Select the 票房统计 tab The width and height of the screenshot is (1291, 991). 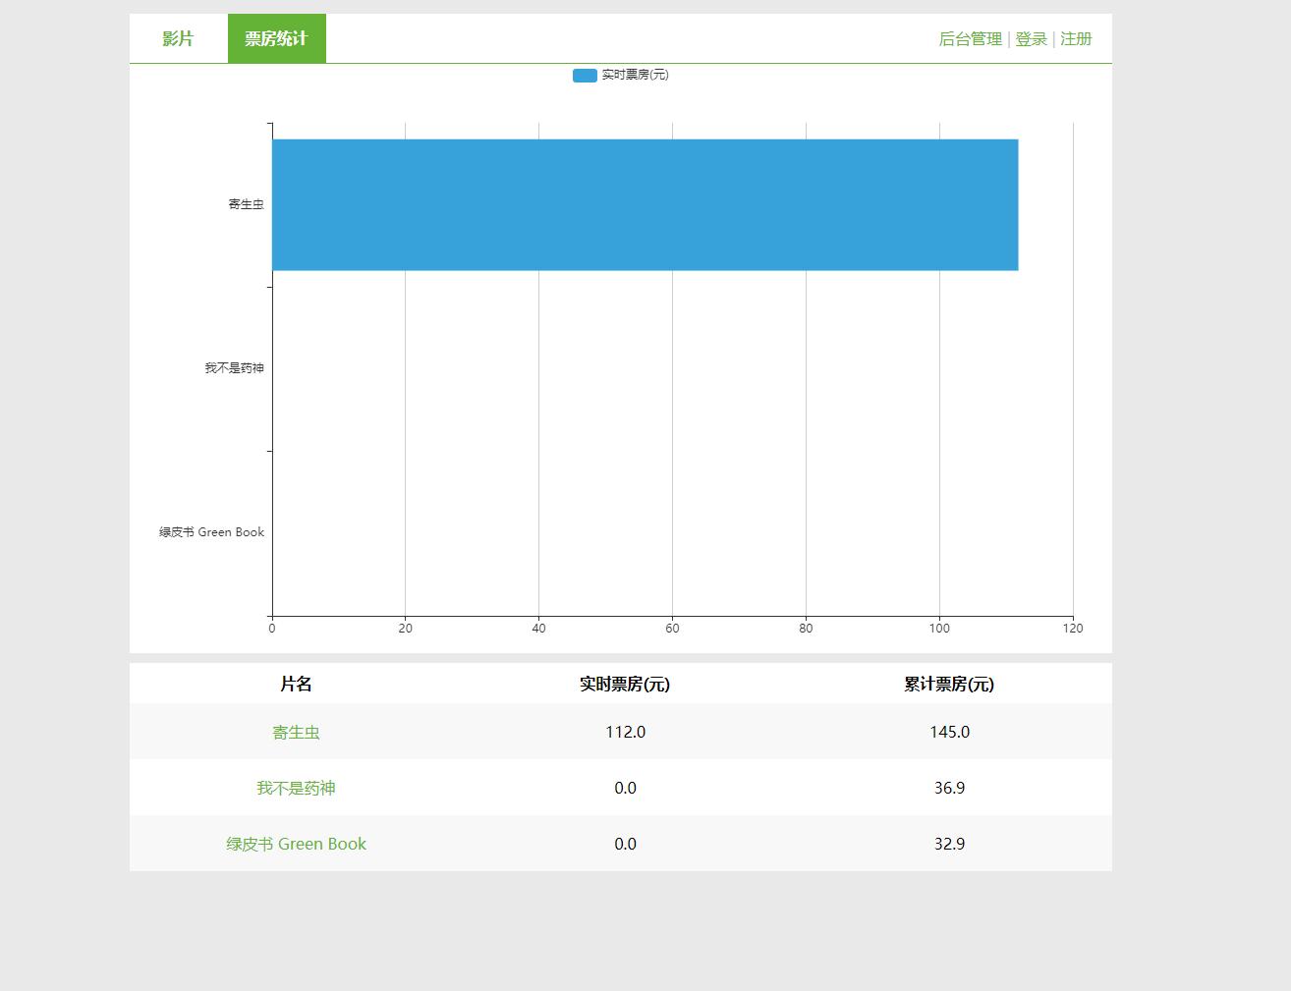(276, 38)
